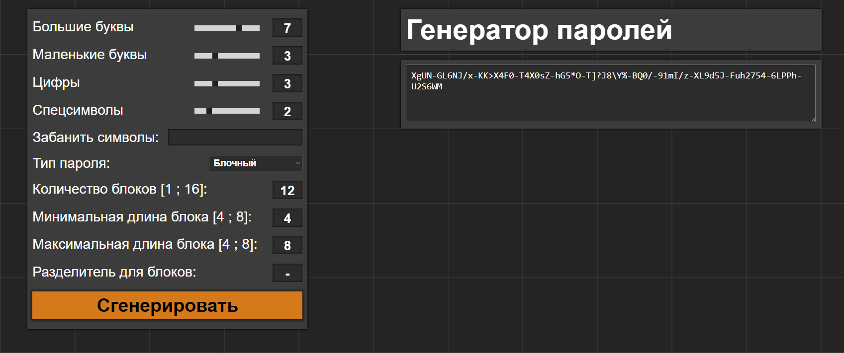Click the Максимальная длина блока field showing 8
The width and height of the screenshot is (844, 353).
(287, 245)
